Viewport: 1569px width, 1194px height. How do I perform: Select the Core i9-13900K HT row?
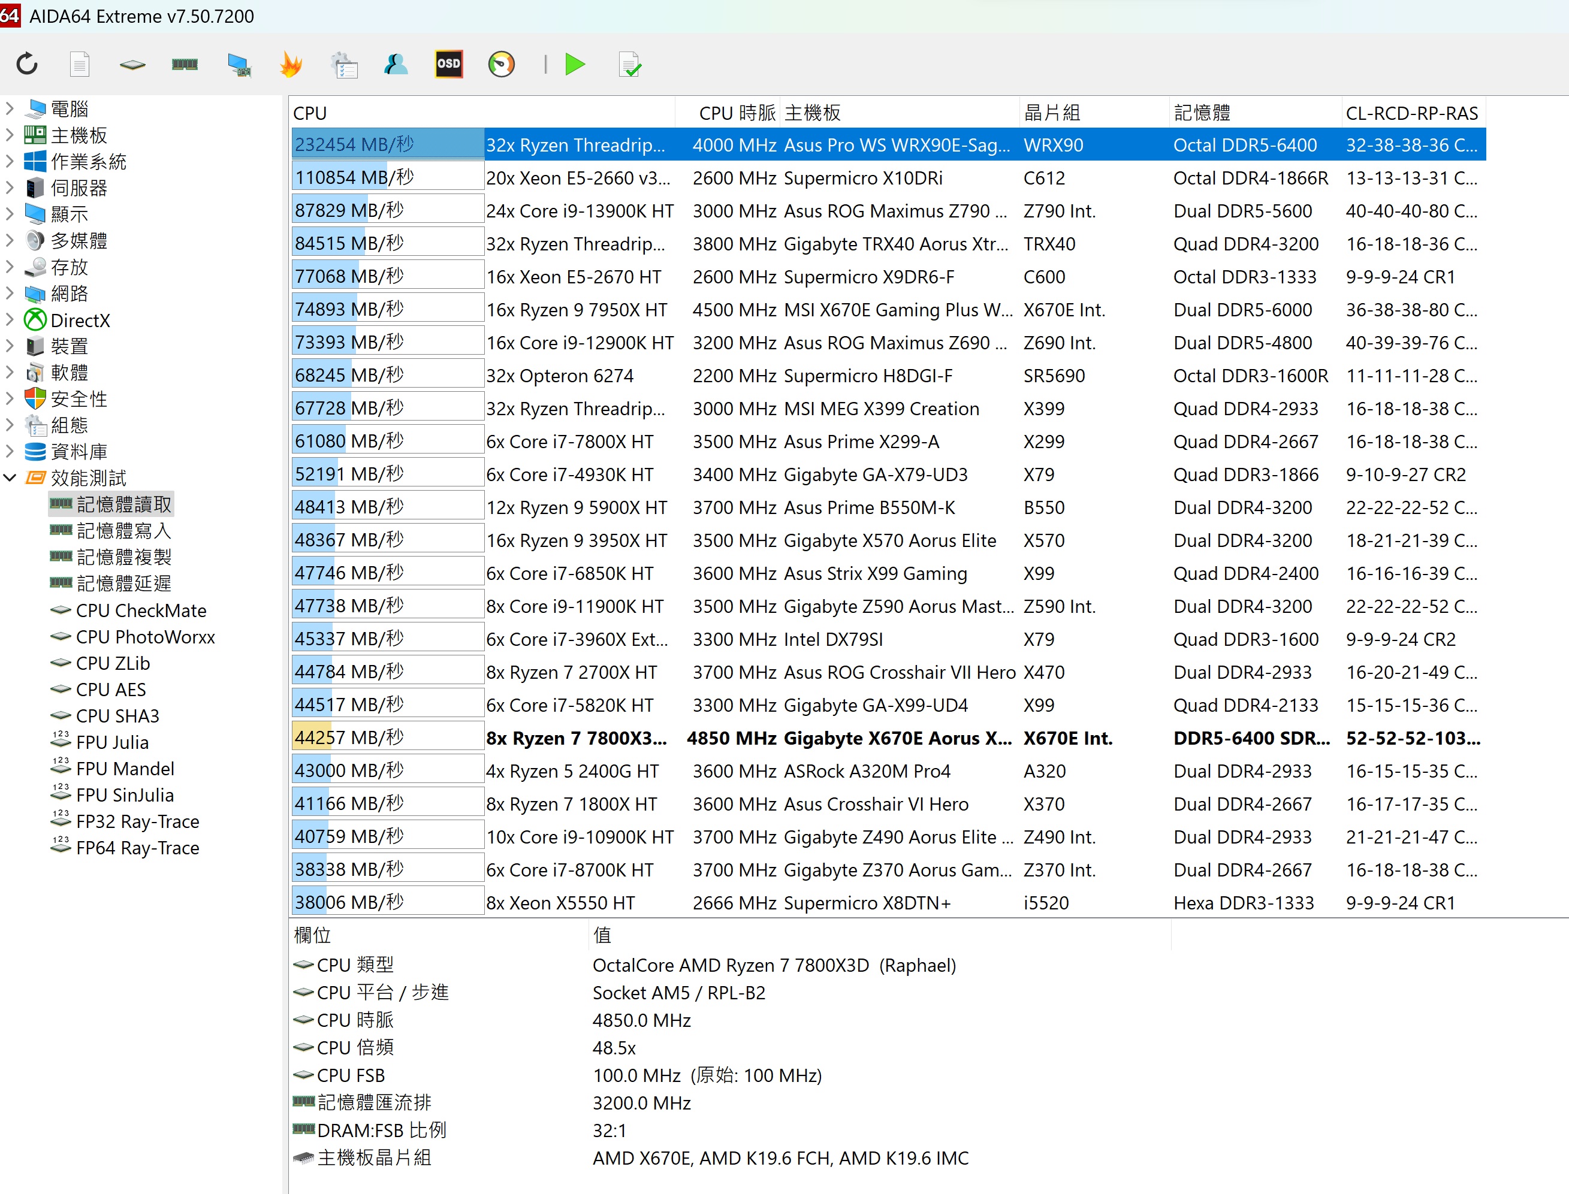(x=888, y=210)
